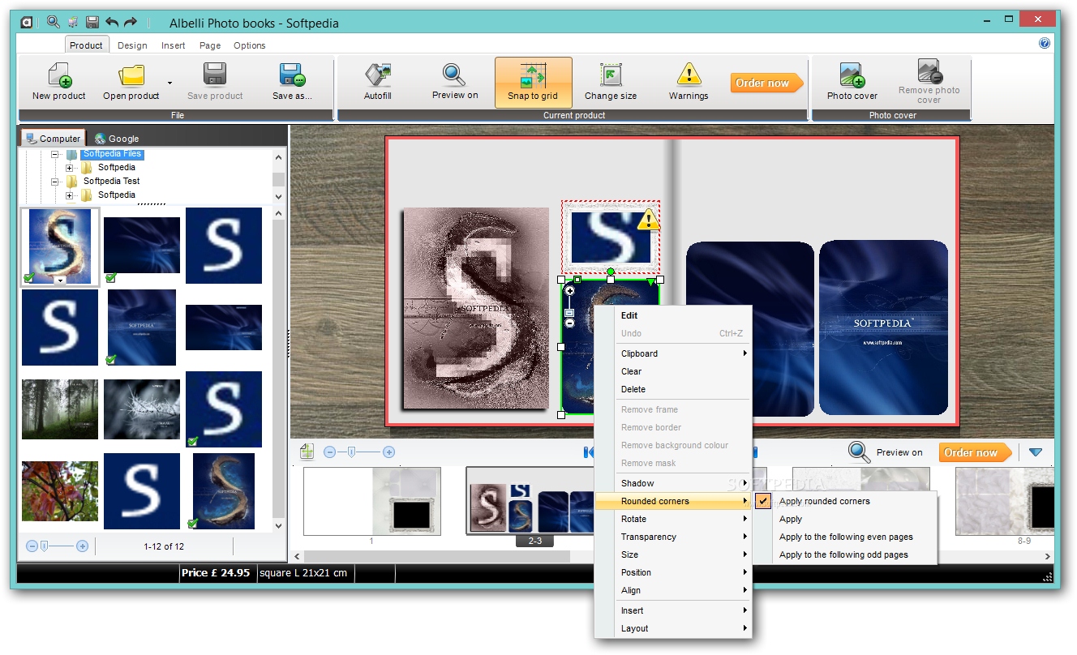Viewport: 1077px width, 655px height.
Task: Click the page strip scroll-right arrow
Action: [1047, 556]
